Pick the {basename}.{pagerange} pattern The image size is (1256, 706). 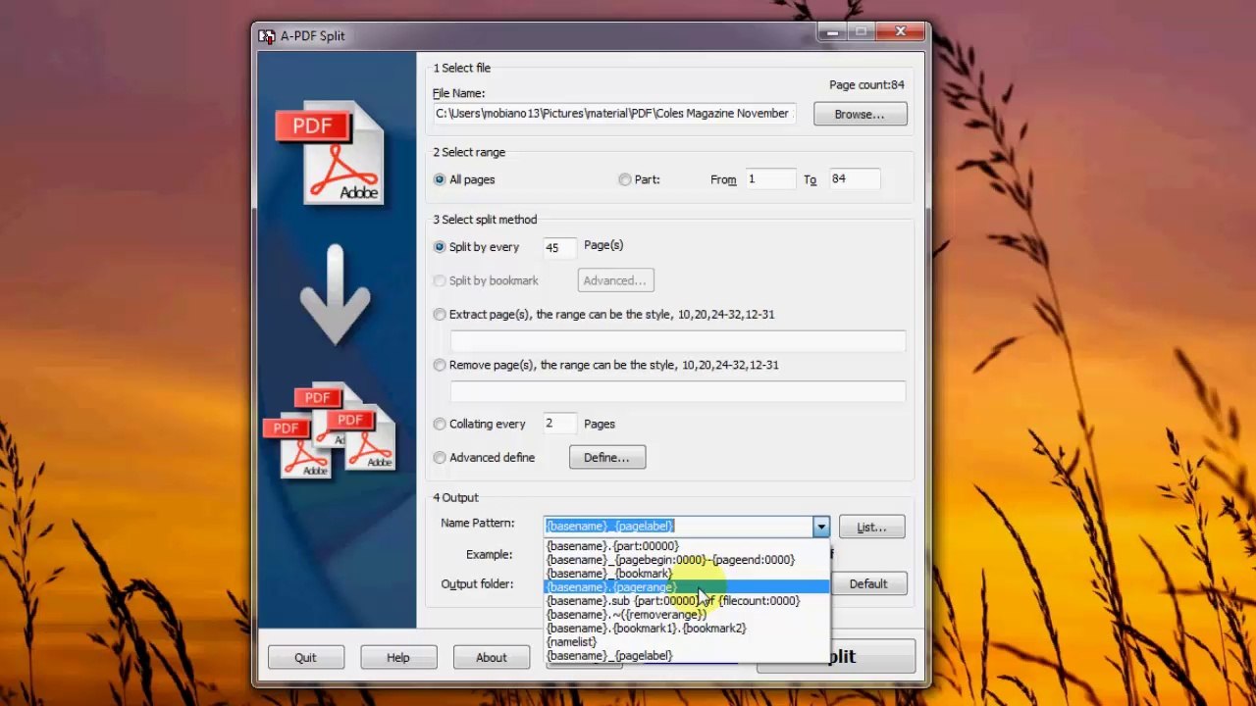click(687, 587)
